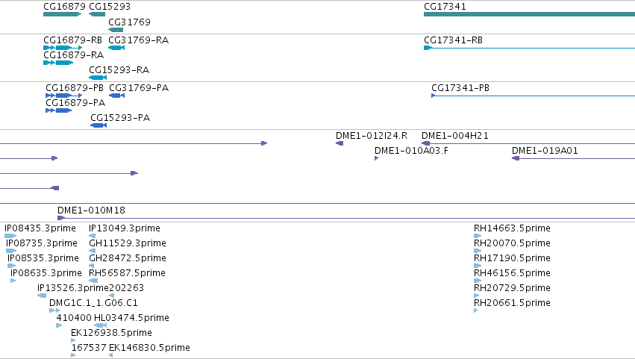The image size is (635, 359).
Task: Click the RH20661.5prime label
Action: (x=512, y=303)
